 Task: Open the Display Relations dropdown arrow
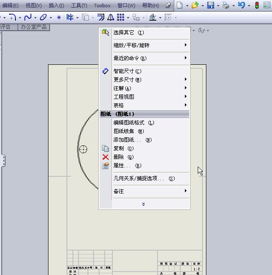[x=160, y=18]
